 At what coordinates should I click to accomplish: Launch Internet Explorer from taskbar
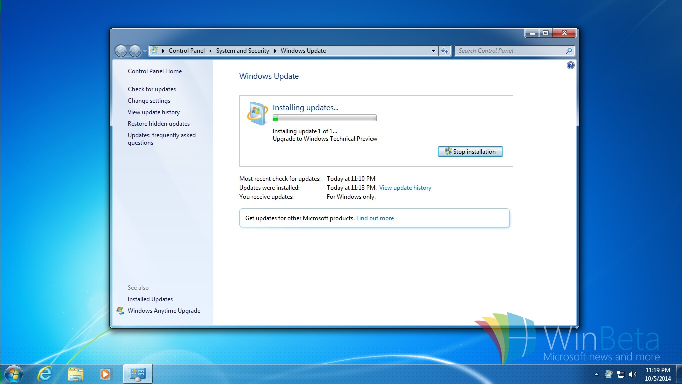(45, 374)
